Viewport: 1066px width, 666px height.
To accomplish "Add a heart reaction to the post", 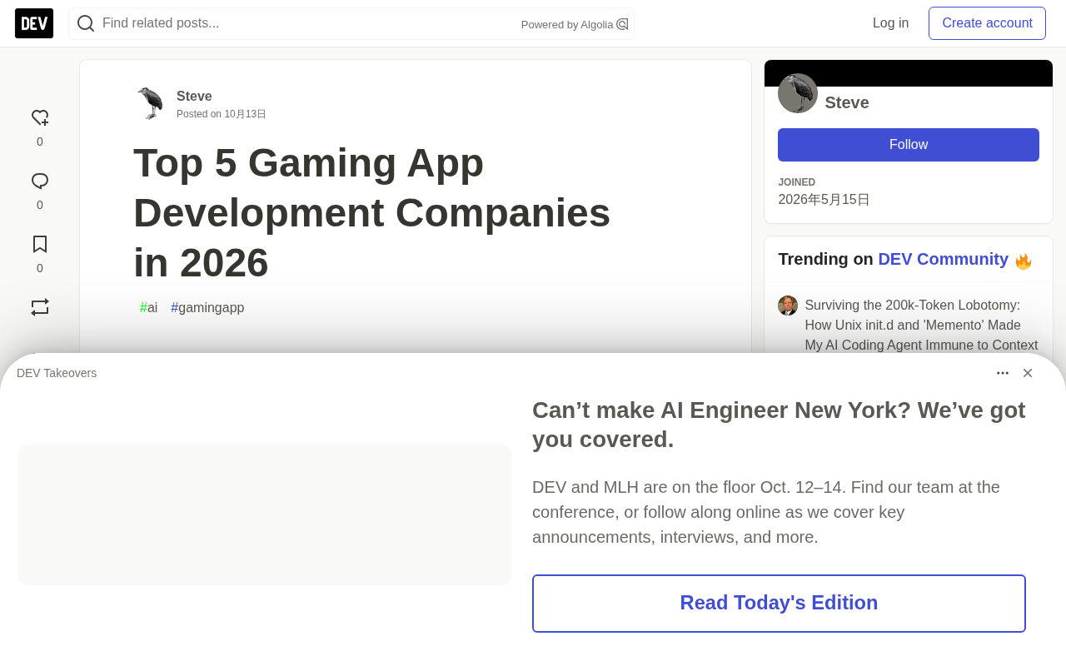I will [x=40, y=118].
